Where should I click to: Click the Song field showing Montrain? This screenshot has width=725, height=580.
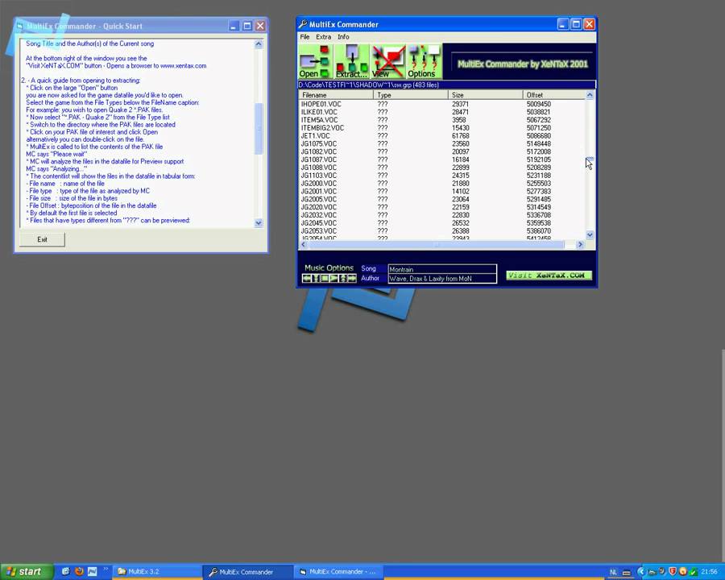point(442,269)
